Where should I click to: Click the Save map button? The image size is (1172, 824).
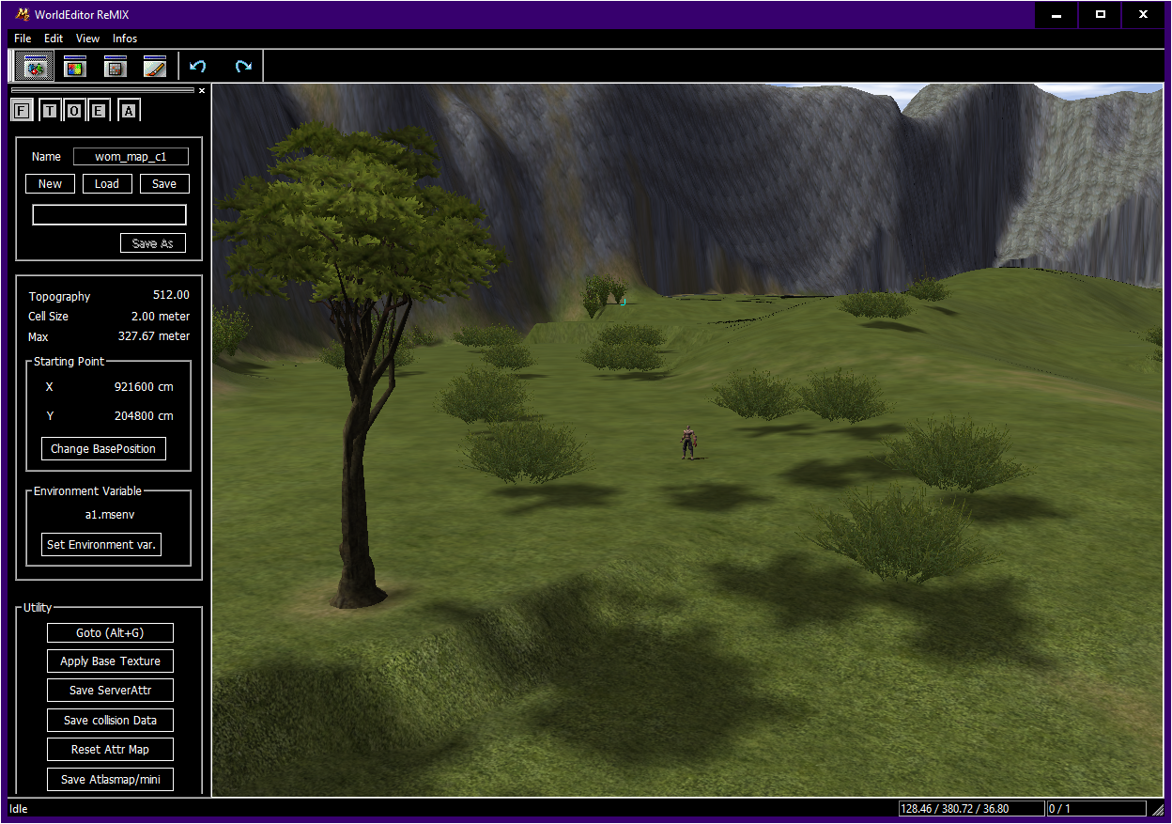coord(164,184)
